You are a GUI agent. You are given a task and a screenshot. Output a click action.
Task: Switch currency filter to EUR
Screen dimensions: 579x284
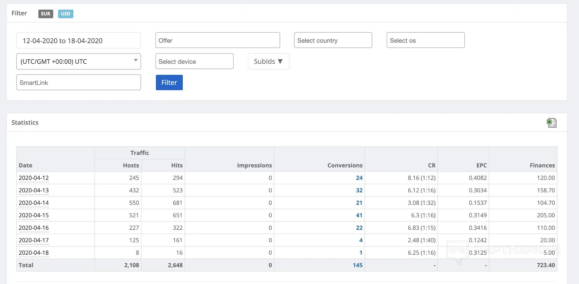pyautogui.click(x=46, y=14)
